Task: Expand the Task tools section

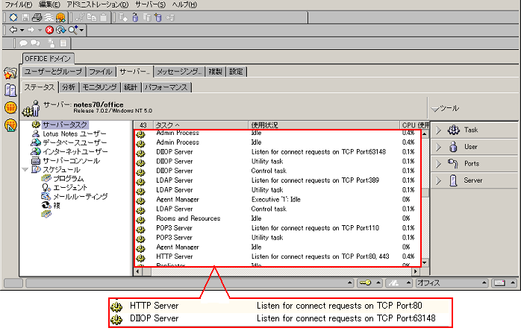Action: pos(438,130)
